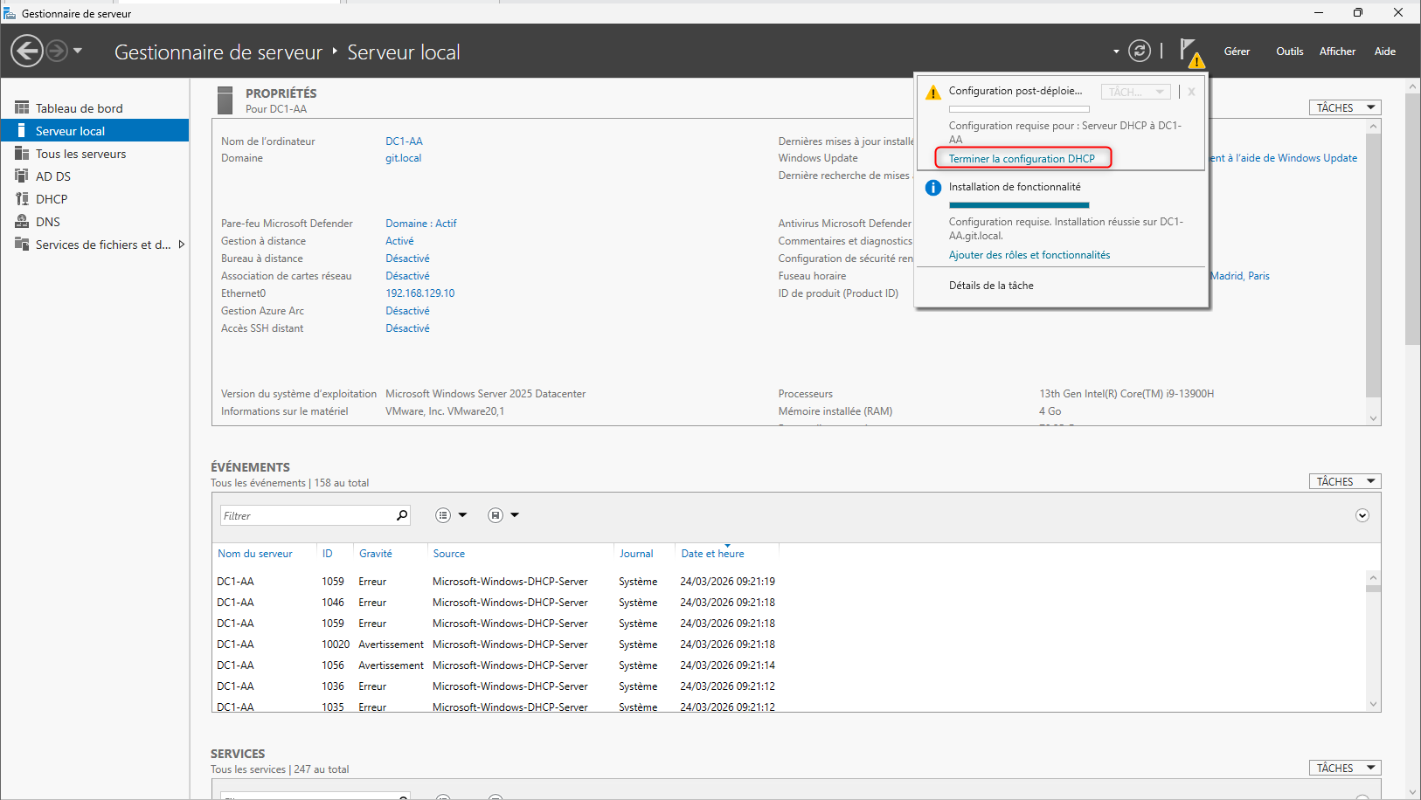The height and width of the screenshot is (800, 1421).
Task: Open the navigation history dropdown arrow
Action: 78,51
